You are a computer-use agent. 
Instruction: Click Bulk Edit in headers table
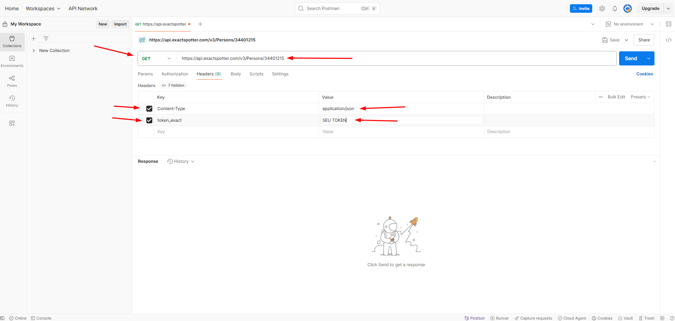[x=616, y=97]
